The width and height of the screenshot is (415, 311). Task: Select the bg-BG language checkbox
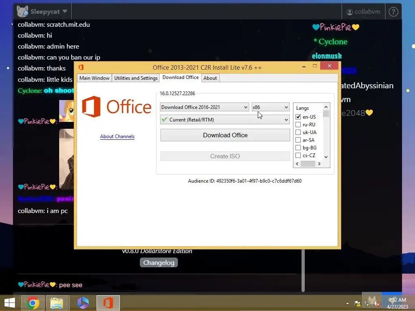[298, 147]
